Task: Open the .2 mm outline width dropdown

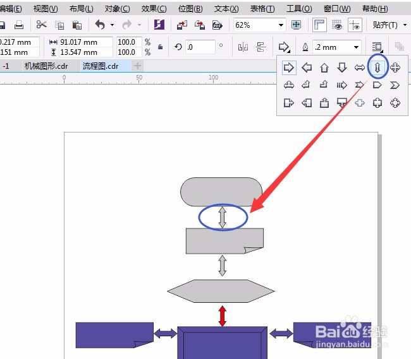Action: [x=356, y=47]
